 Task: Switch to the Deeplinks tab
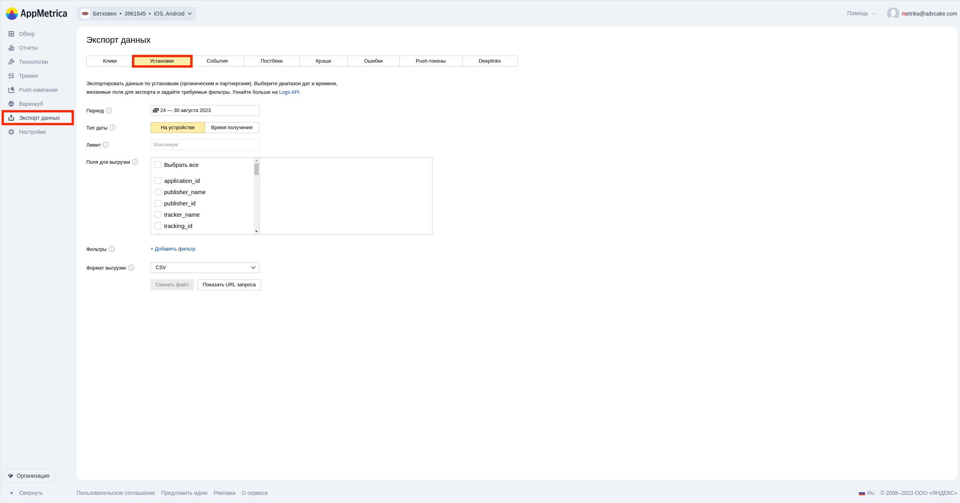click(x=490, y=61)
